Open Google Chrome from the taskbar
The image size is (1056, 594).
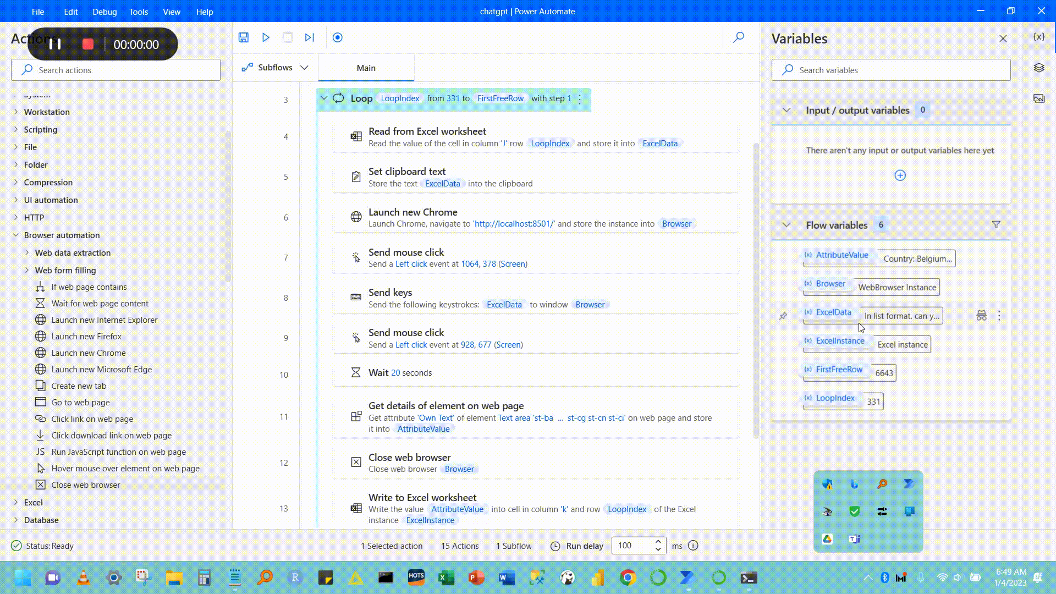point(628,577)
